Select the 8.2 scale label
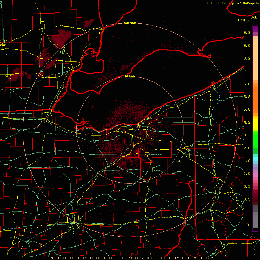The height and width of the screenshot is (260, 260). [x=247, y=58]
